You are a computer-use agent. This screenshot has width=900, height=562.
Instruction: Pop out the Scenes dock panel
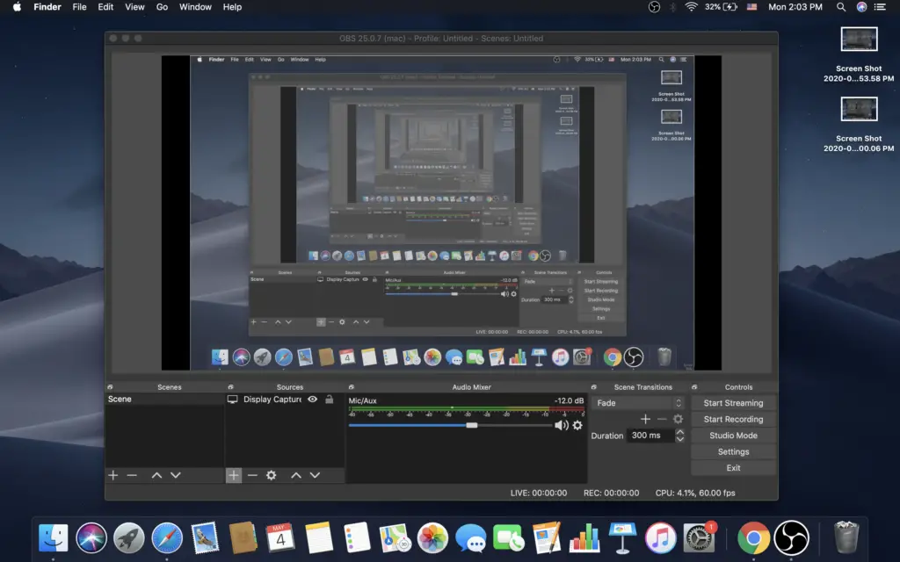click(110, 387)
